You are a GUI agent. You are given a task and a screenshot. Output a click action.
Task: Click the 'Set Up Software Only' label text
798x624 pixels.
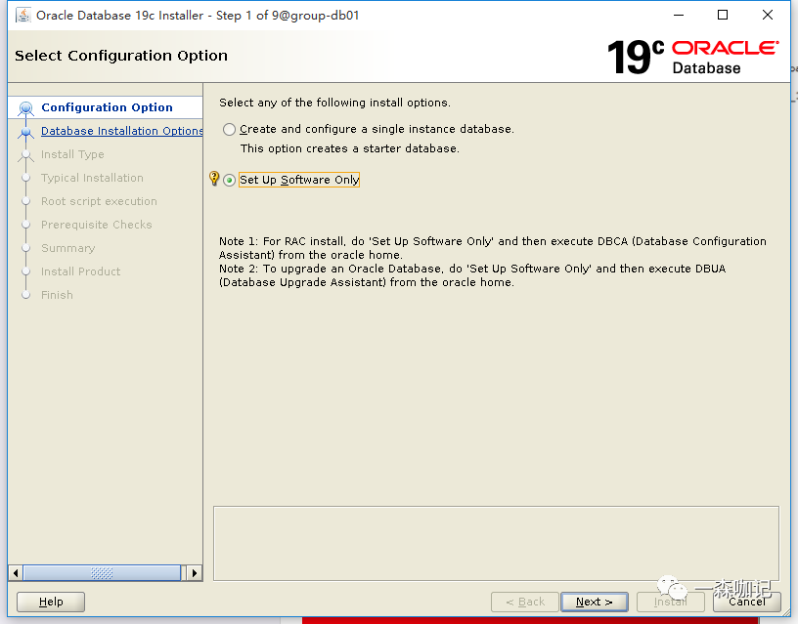(299, 180)
